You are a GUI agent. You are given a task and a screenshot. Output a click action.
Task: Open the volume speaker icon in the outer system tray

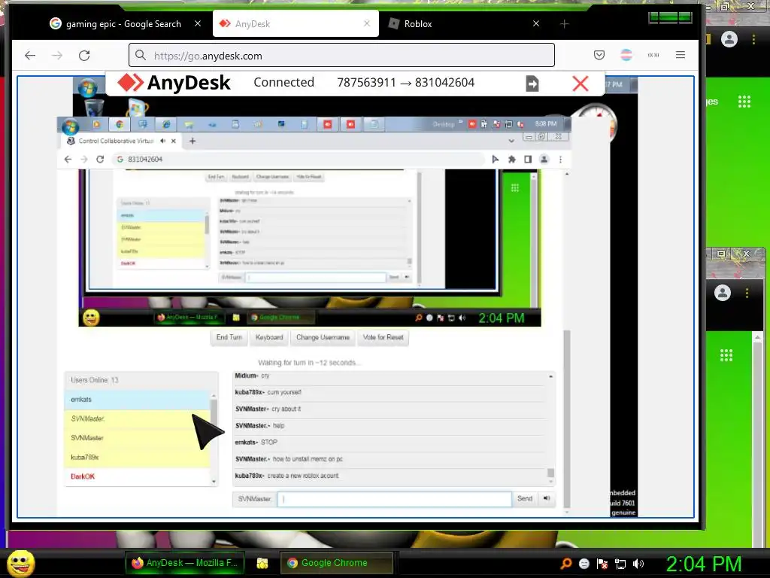point(638,564)
